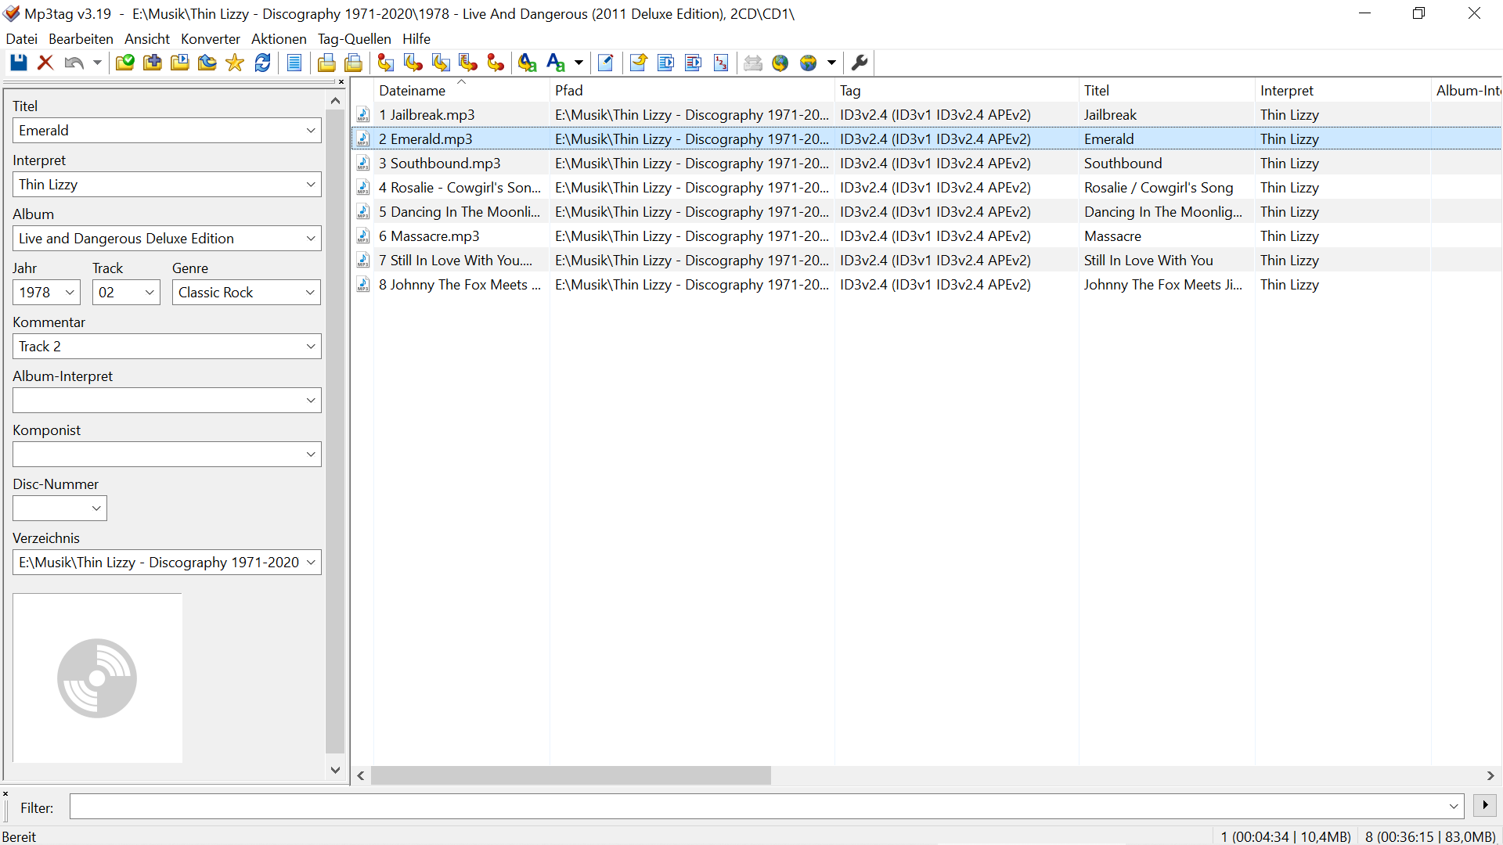
Task: Undo the last change via toolbar arrow
Action: tap(74, 63)
